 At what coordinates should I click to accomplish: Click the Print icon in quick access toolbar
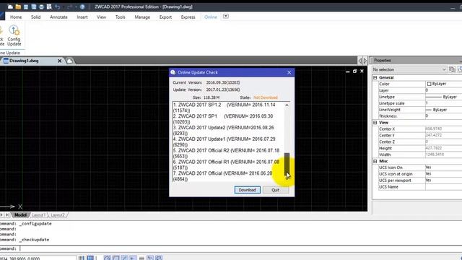click(x=41, y=6)
